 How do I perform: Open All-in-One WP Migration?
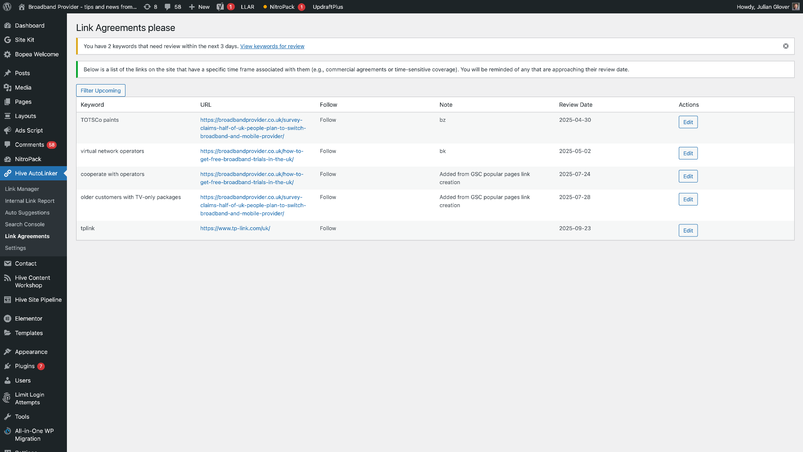33,435
